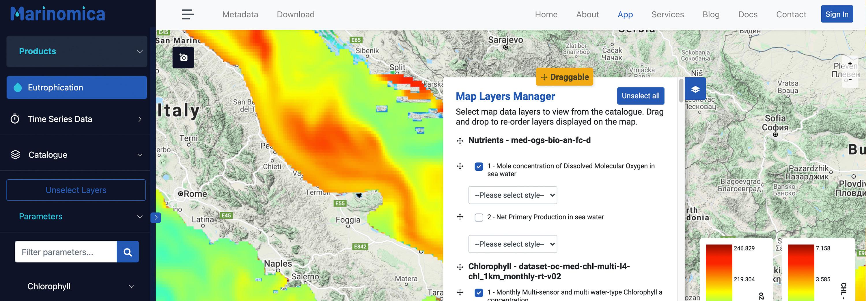Click the Marinomica logo
Image resolution: width=866 pixels, height=301 pixels.
(x=57, y=14)
